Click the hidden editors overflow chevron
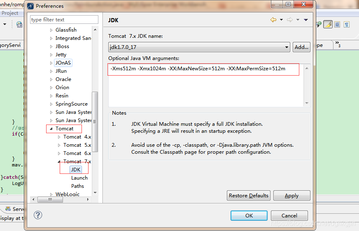 click(338, 44)
